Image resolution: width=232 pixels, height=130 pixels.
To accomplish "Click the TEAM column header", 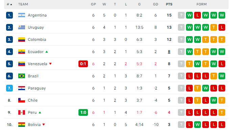I will [x=23, y=4].
